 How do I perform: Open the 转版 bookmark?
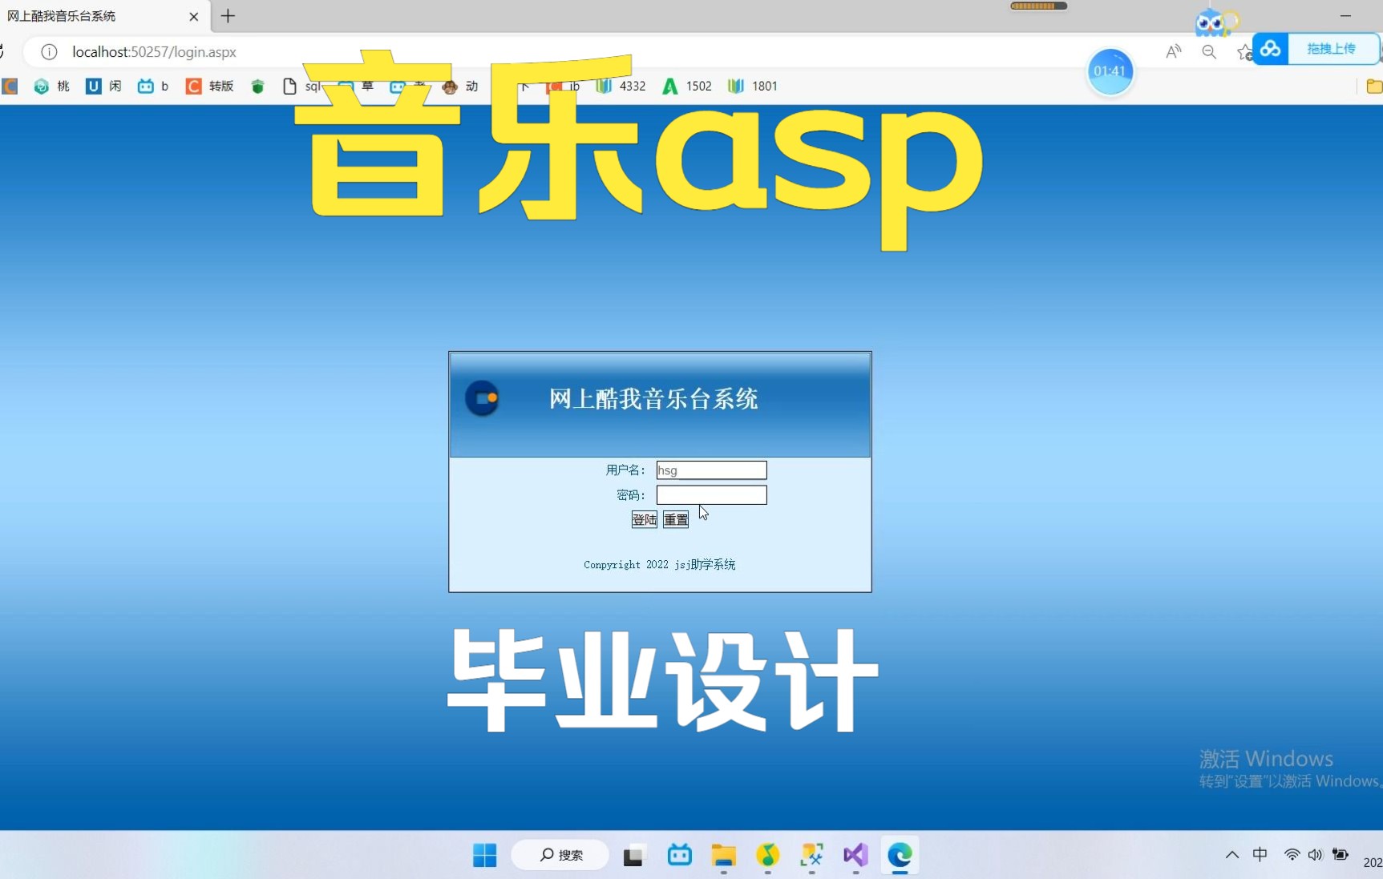coord(210,86)
